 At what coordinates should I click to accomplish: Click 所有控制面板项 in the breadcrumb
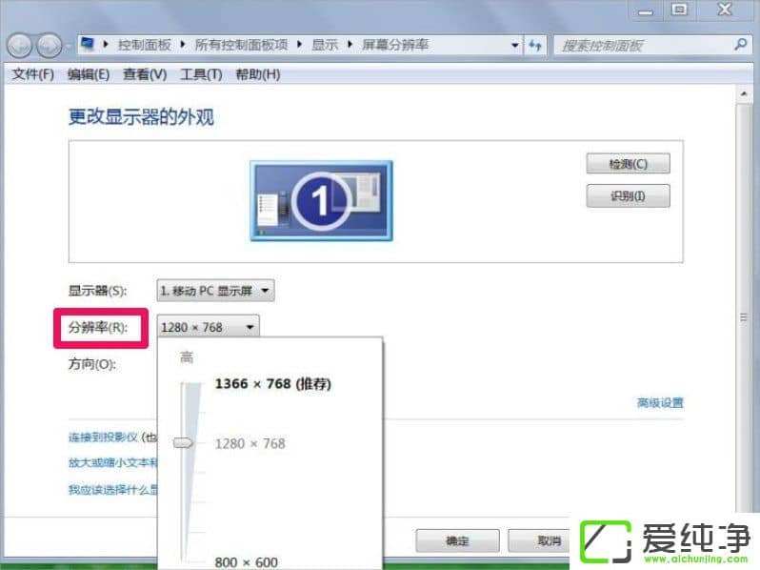[x=241, y=45]
